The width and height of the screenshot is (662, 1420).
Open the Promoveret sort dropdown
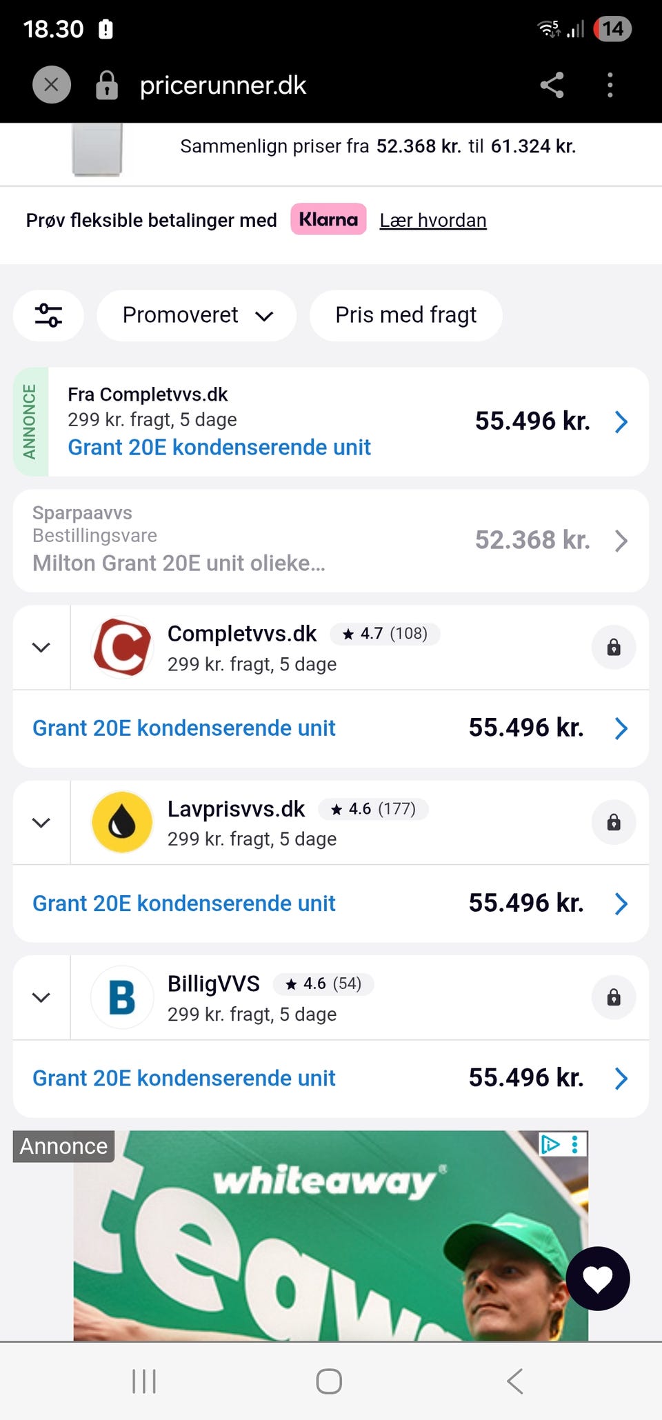tap(197, 315)
